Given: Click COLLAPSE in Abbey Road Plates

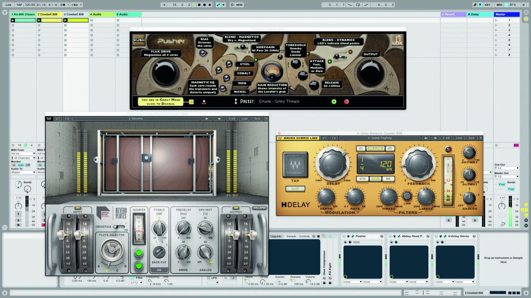Looking at the screenshot, I should [260, 208].
